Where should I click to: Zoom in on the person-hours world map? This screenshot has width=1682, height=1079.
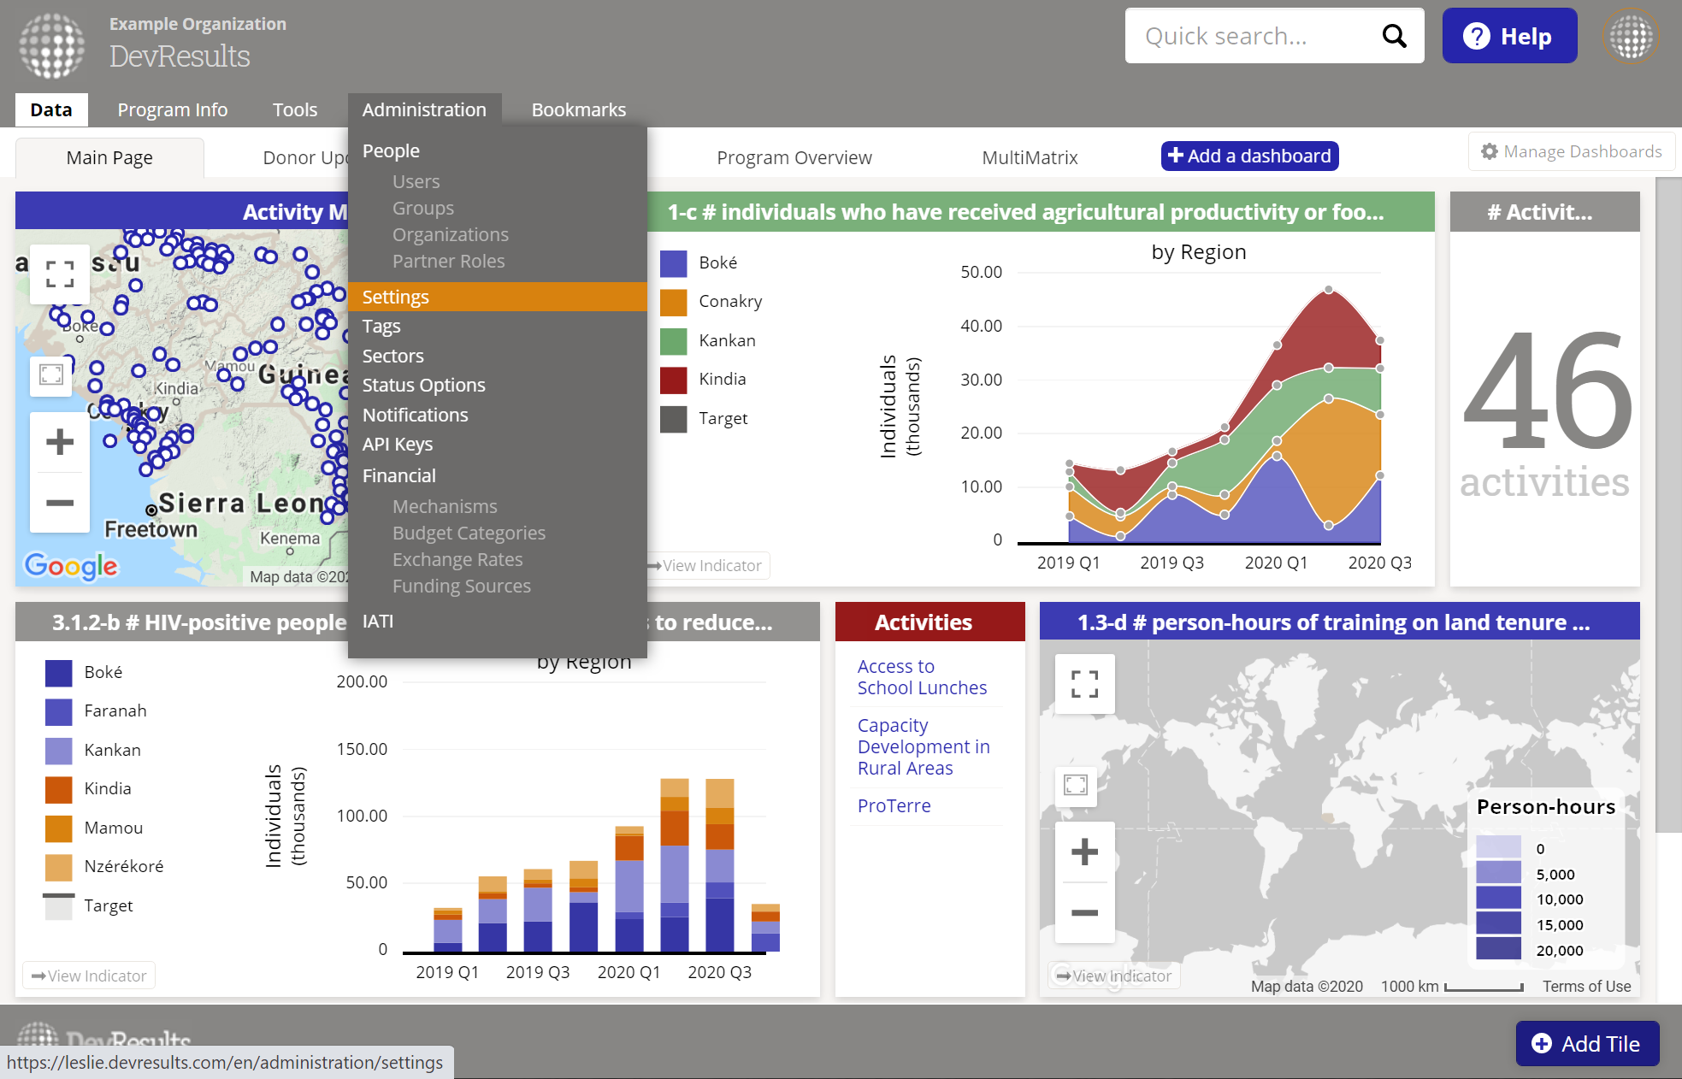coord(1084,852)
